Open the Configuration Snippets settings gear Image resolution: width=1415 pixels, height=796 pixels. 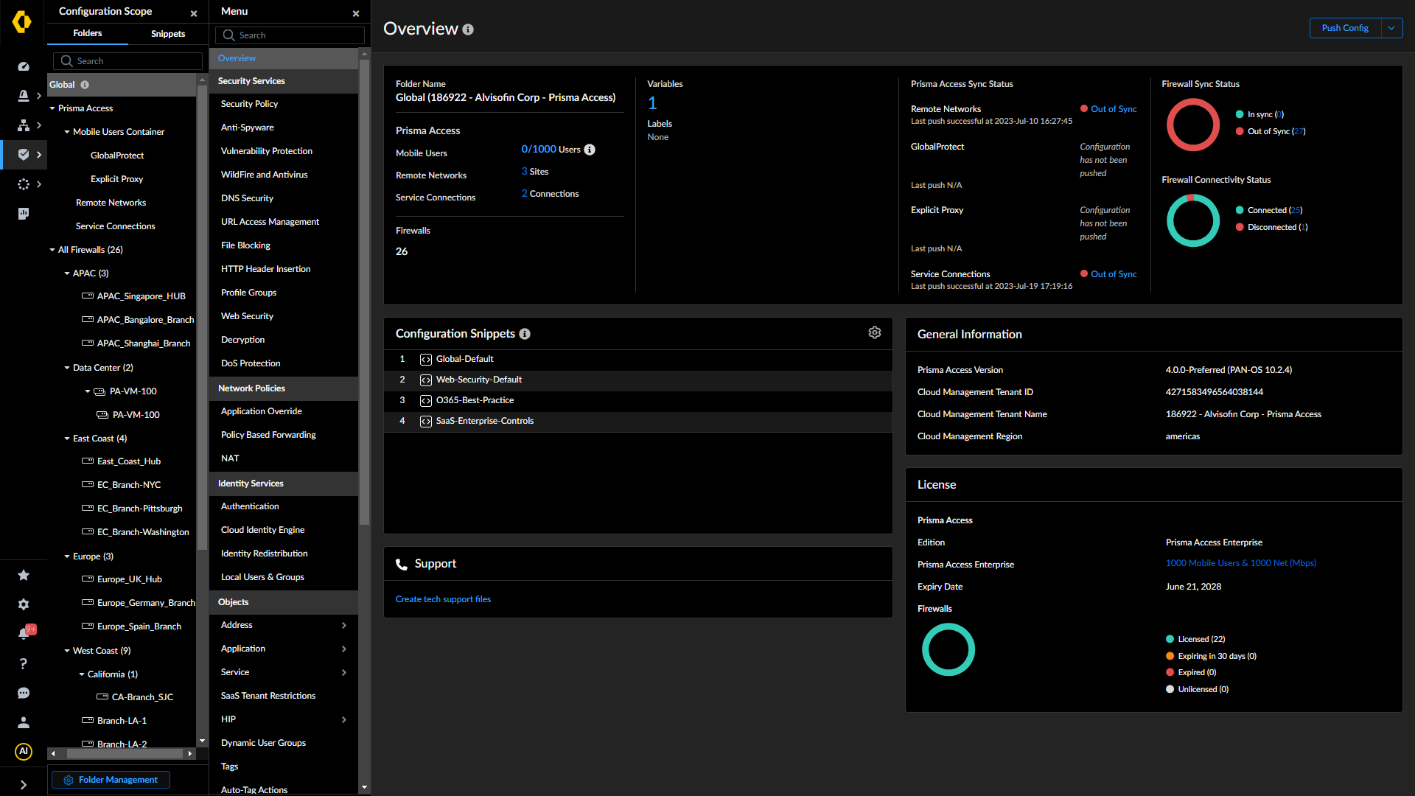coord(875,332)
